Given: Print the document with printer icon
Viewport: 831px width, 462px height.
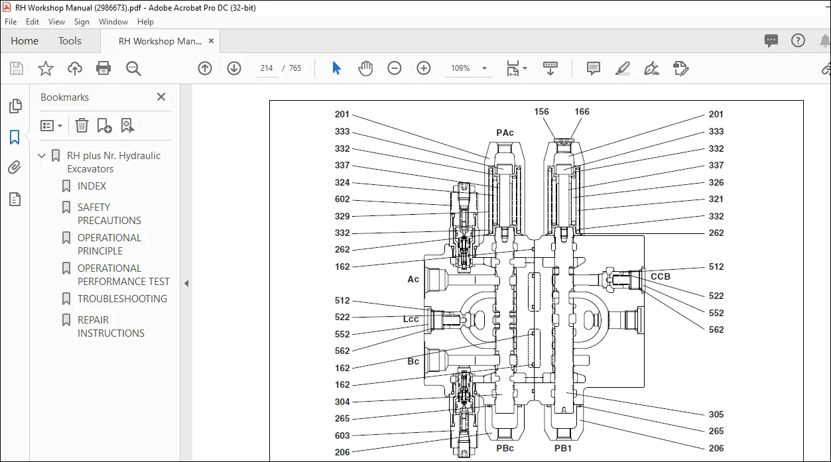Looking at the screenshot, I should point(103,68).
